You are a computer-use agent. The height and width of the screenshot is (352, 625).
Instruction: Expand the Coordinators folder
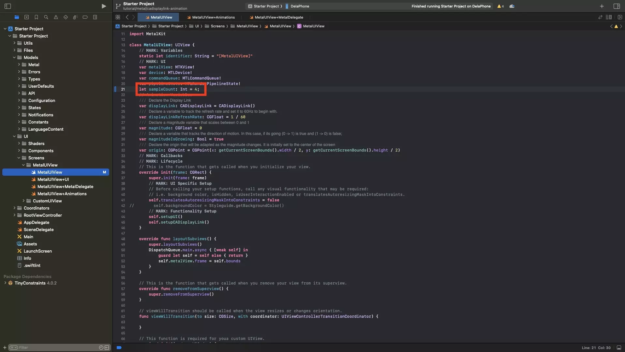(14, 208)
